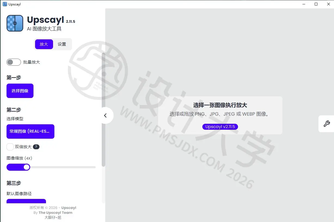
Task: Check the 双倍放大 checkbox
Action: (x=10, y=147)
